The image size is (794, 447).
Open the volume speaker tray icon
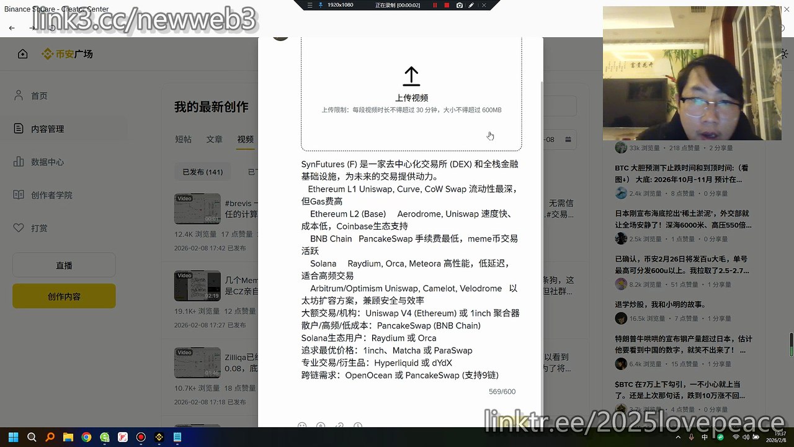(747, 437)
